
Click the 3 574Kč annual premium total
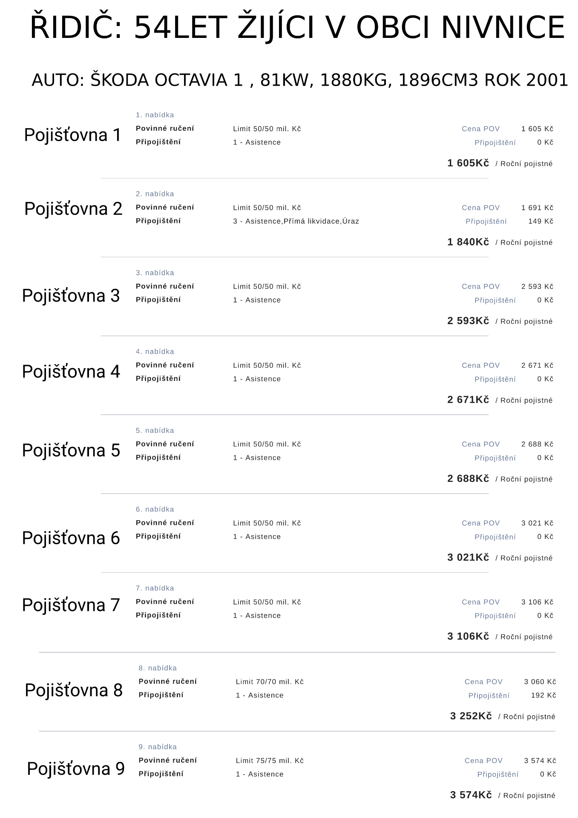click(x=471, y=795)
